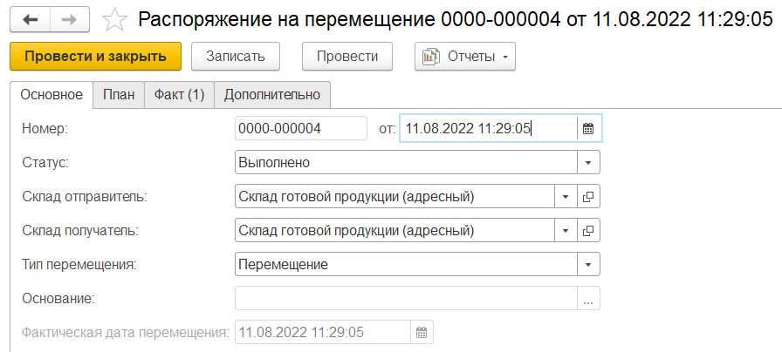
Task: Switch to the План tab
Action: (119, 95)
